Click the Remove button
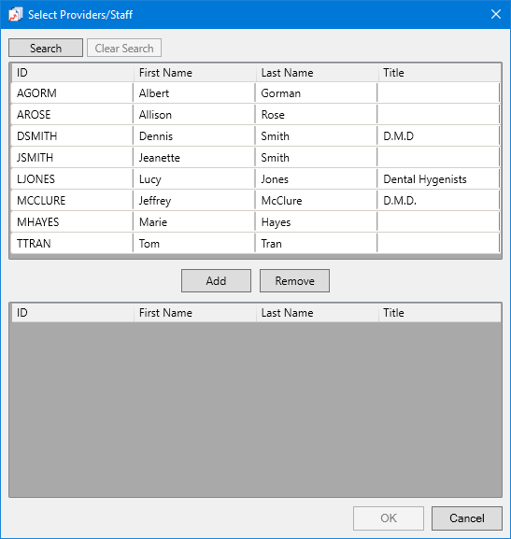 (x=294, y=281)
